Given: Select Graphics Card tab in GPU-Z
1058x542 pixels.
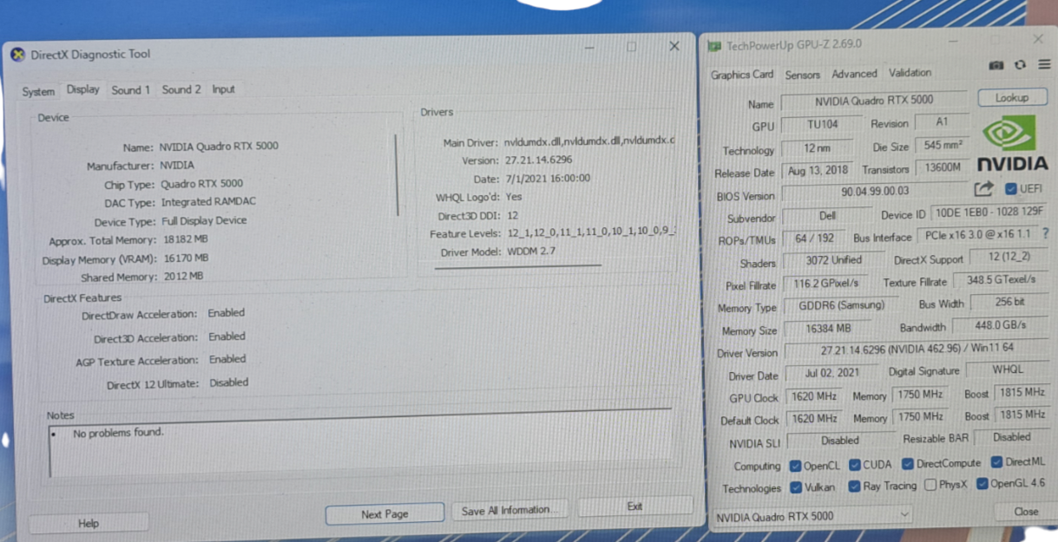Looking at the screenshot, I should tap(742, 75).
